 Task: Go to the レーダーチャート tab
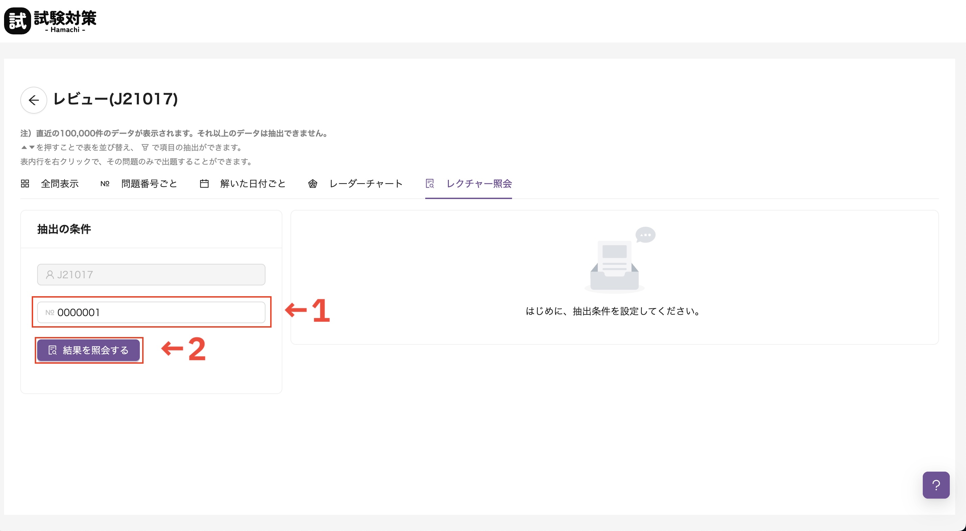[365, 184]
